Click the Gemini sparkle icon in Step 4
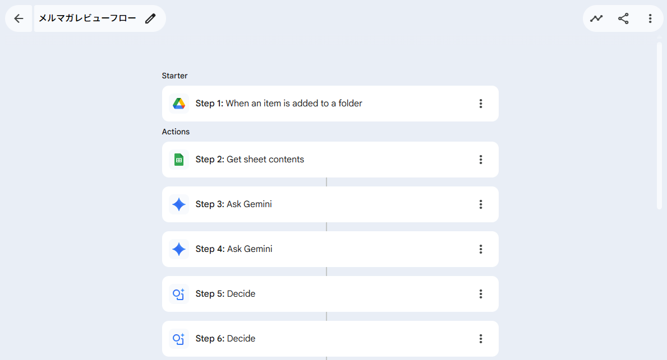This screenshot has width=667, height=360. [179, 249]
